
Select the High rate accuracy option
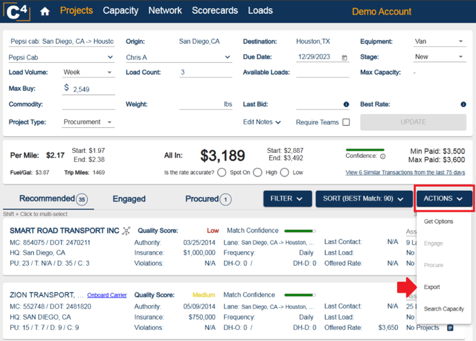(257, 172)
